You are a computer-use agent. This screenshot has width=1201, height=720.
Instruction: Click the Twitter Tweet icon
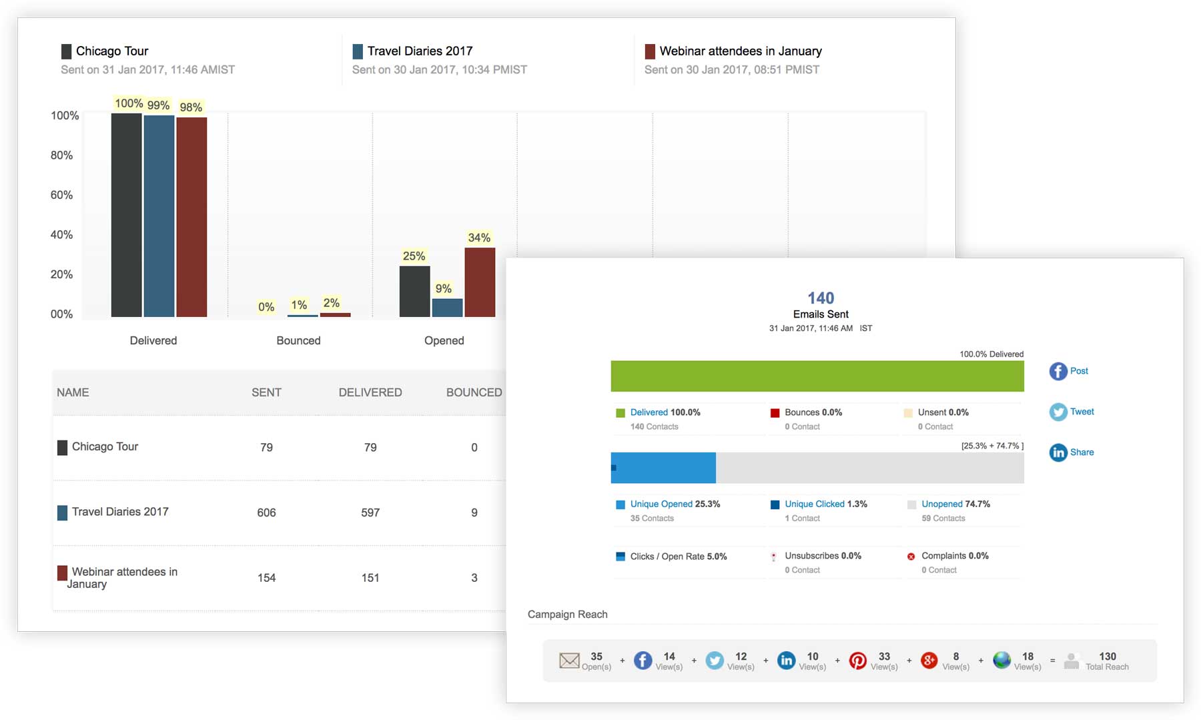pyautogui.click(x=1058, y=412)
